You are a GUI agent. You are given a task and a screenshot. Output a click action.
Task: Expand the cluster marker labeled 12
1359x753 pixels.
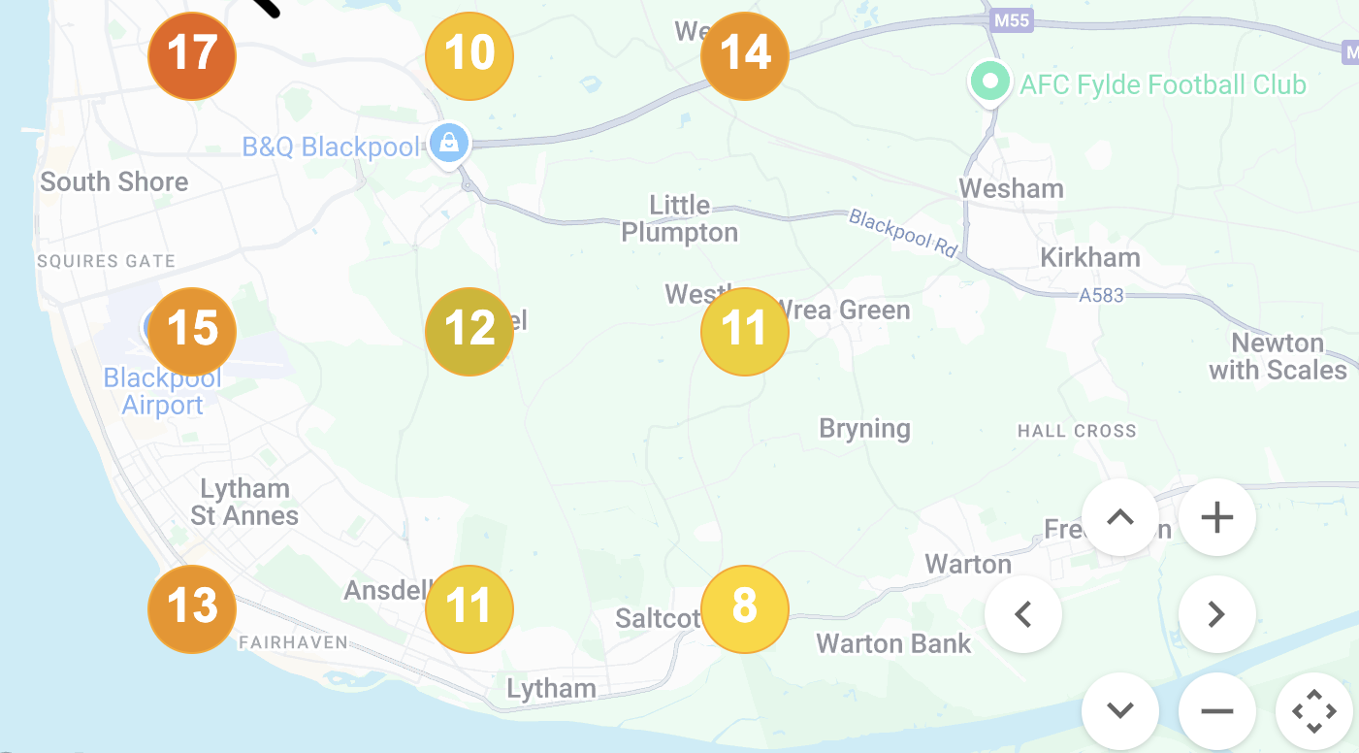tap(469, 331)
